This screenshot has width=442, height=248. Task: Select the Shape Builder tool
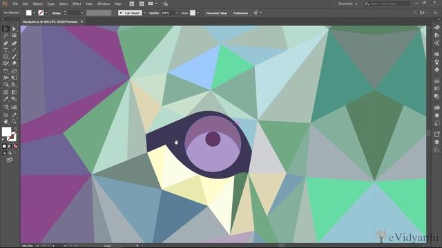point(6,84)
